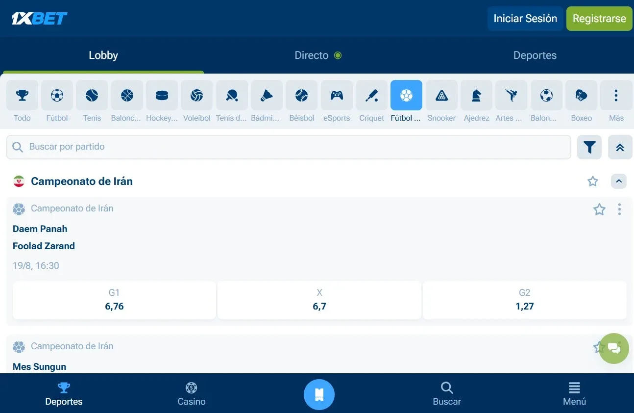Choose the Béisbol sport icon
This screenshot has width=634, height=413.
[x=302, y=95]
